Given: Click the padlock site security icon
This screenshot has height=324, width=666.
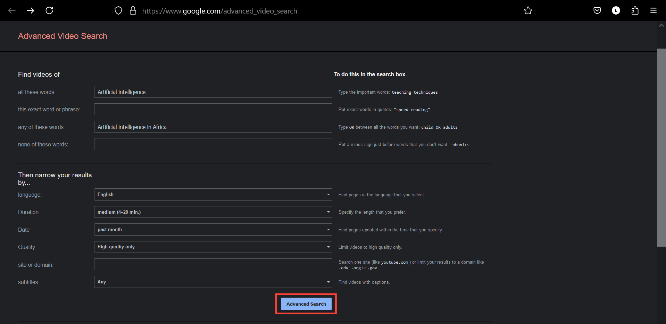Looking at the screenshot, I should pyautogui.click(x=133, y=10).
